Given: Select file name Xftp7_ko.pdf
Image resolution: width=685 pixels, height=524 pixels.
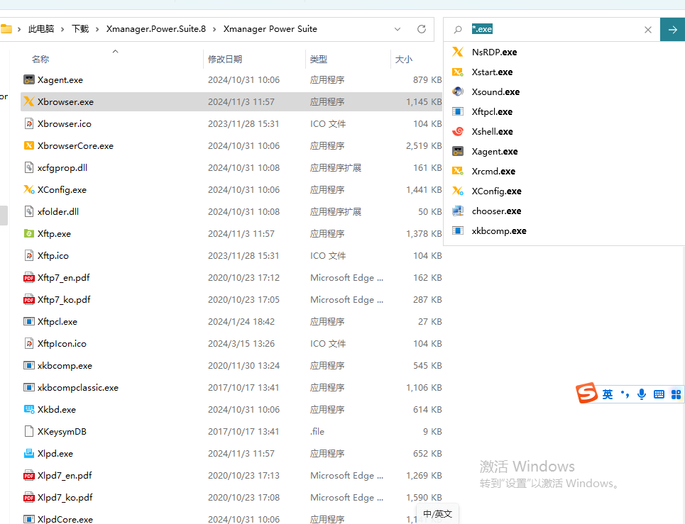Looking at the screenshot, I should [64, 300].
